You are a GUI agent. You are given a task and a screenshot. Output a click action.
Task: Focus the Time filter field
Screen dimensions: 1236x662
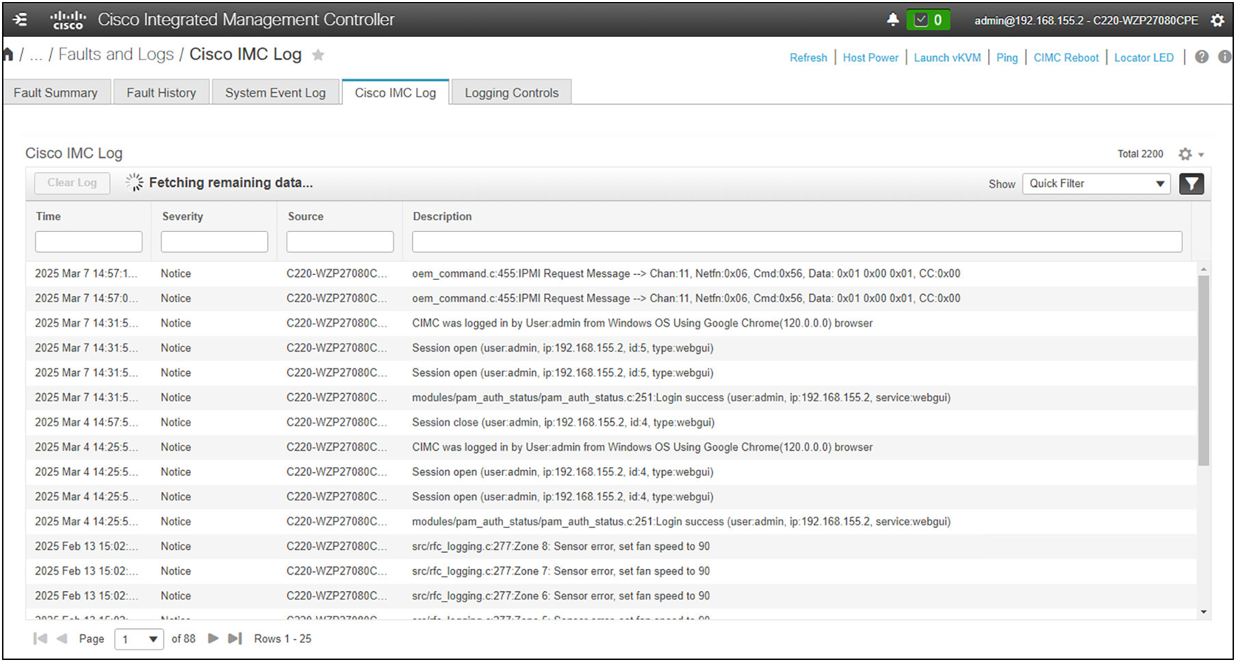tap(89, 241)
